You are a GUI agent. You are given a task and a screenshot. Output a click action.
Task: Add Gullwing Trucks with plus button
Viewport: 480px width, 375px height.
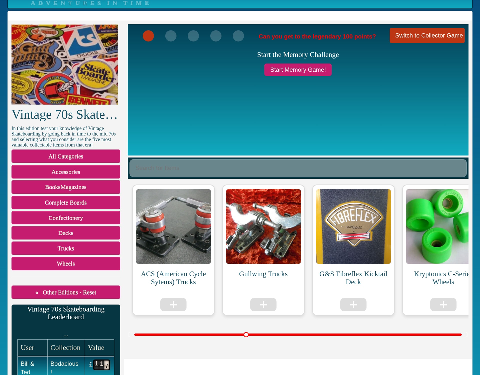263,304
